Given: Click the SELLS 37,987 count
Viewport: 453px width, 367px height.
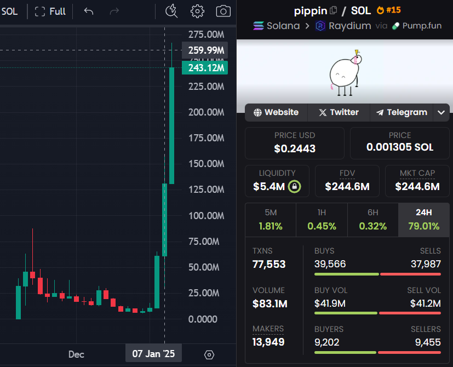Looking at the screenshot, I should pos(426,264).
